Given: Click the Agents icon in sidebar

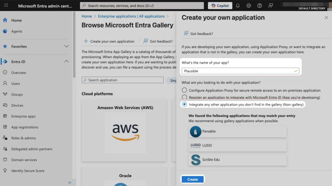Looking at the screenshot, I should coord(5,31).
